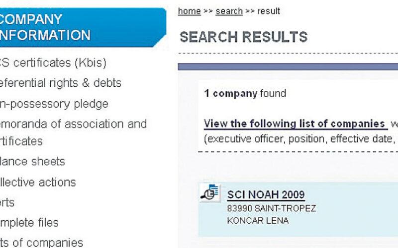Screen dimensions: 398x248
Task: Click the 'result' breadcrumb text
Action: [x=268, y=11]
